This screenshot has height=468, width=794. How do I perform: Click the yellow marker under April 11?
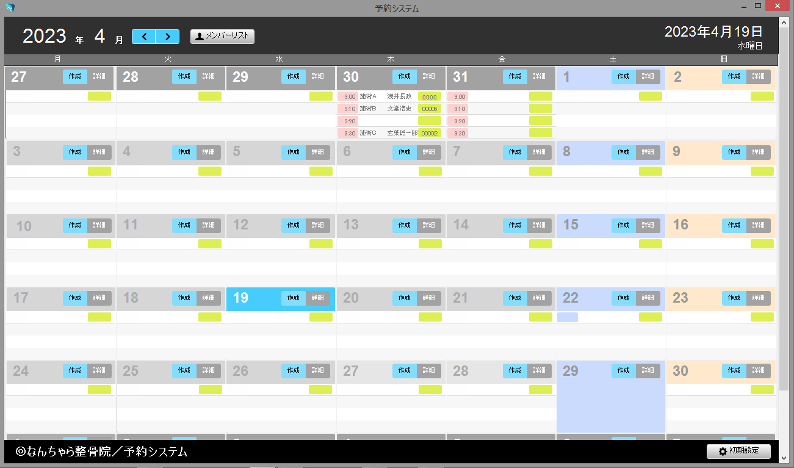(210, 244)
